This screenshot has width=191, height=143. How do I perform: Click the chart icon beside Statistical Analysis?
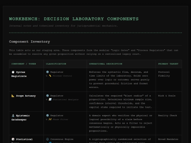coord(50,100)
